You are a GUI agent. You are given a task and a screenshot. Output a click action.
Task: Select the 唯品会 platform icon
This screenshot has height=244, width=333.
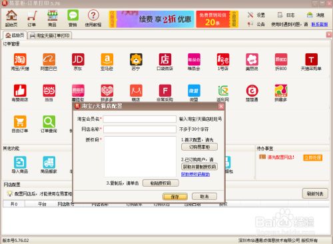(194, 62)
